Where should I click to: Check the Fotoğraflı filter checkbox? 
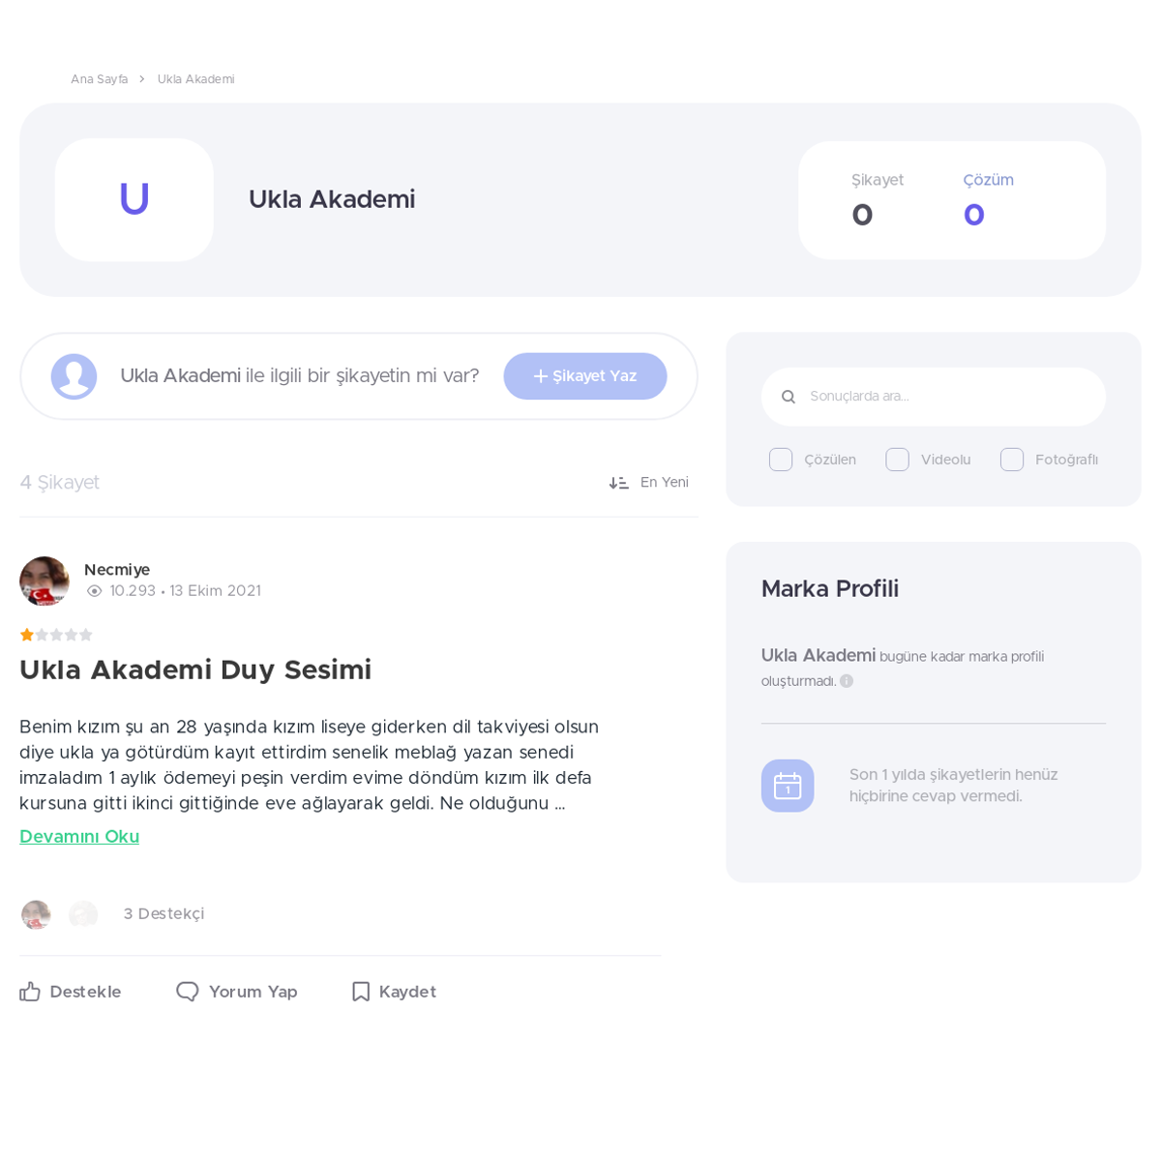[1012, 460]
